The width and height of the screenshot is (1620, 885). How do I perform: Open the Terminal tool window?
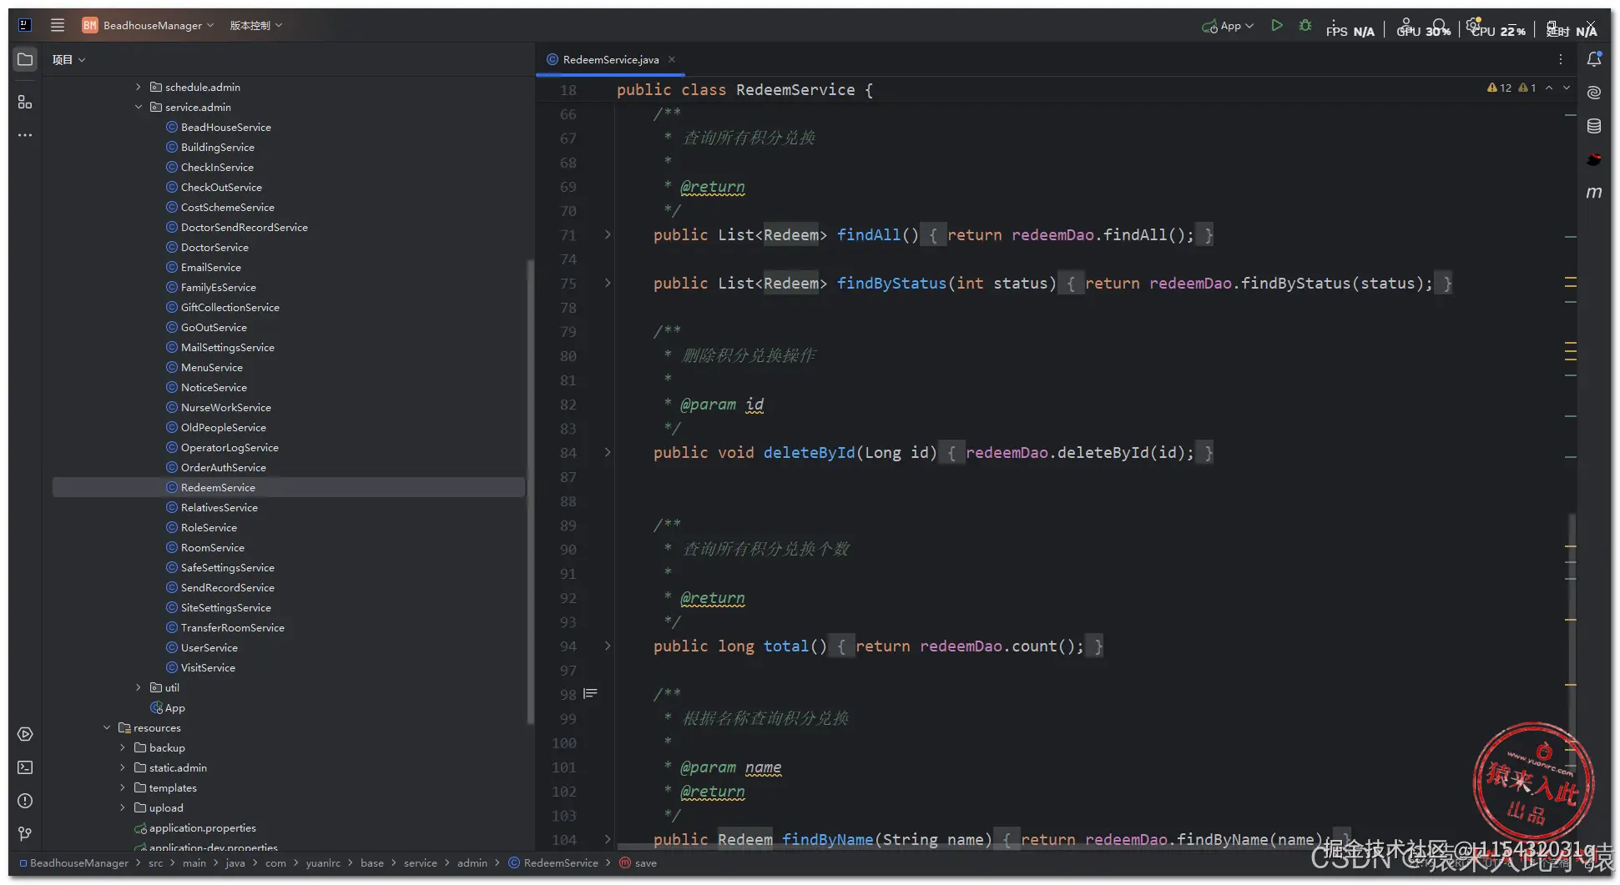click(x=25, y=767)
